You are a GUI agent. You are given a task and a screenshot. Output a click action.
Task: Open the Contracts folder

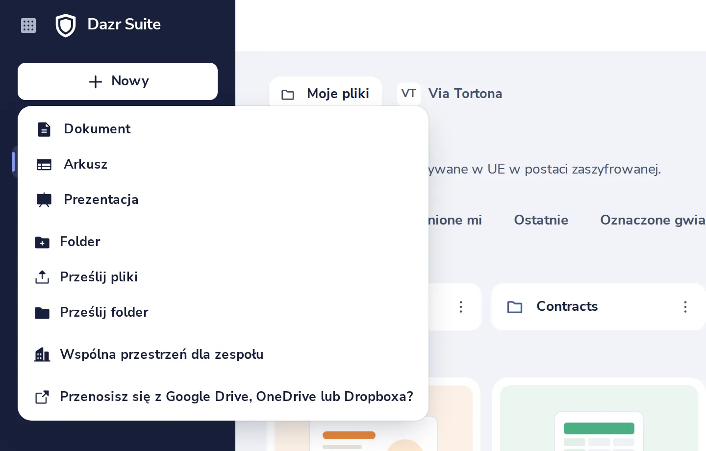tap(599, 307)
